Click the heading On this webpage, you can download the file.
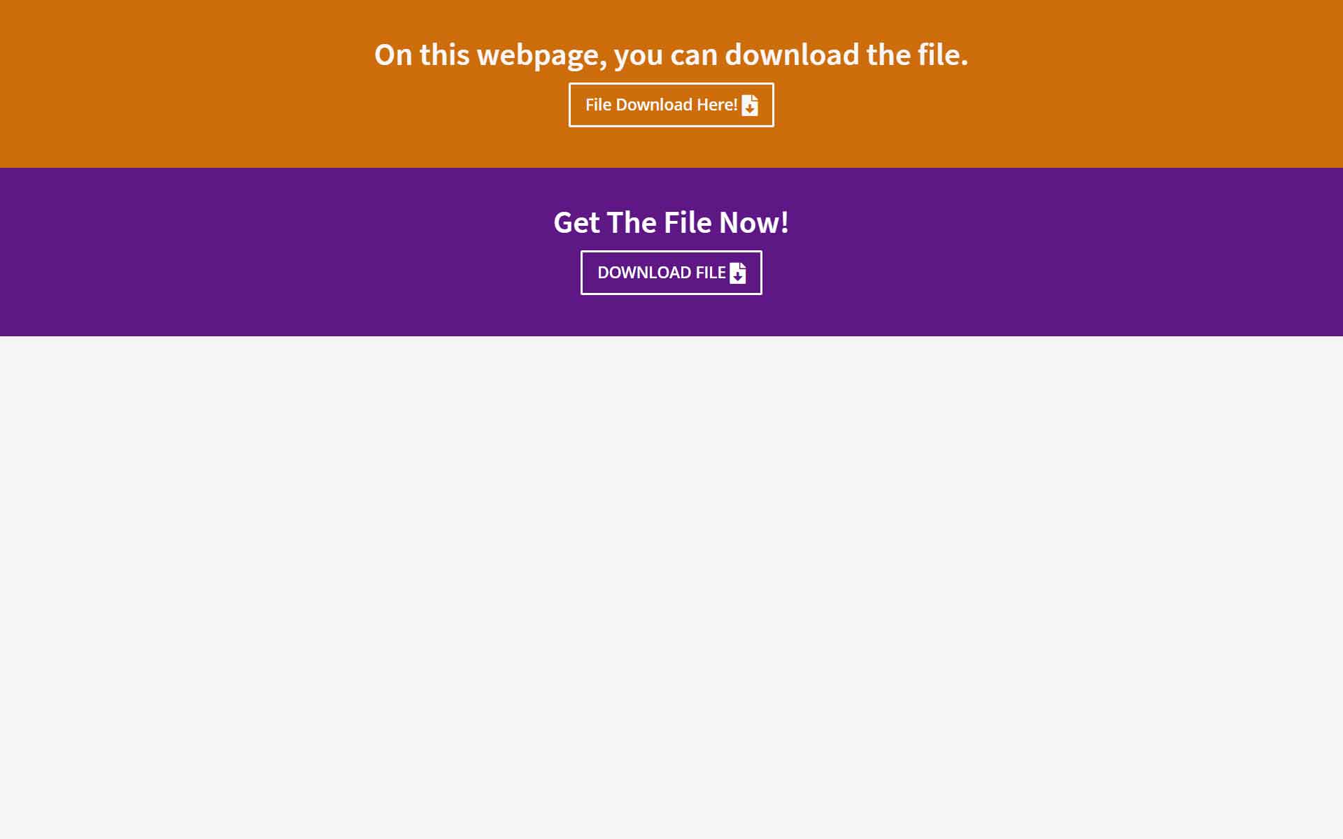Screen dimensions: 1343x839 [671, 55]
